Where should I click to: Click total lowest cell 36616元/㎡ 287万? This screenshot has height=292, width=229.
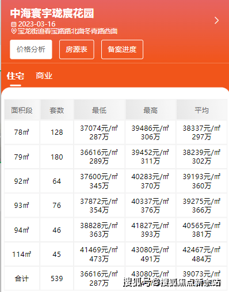point(99,278)
